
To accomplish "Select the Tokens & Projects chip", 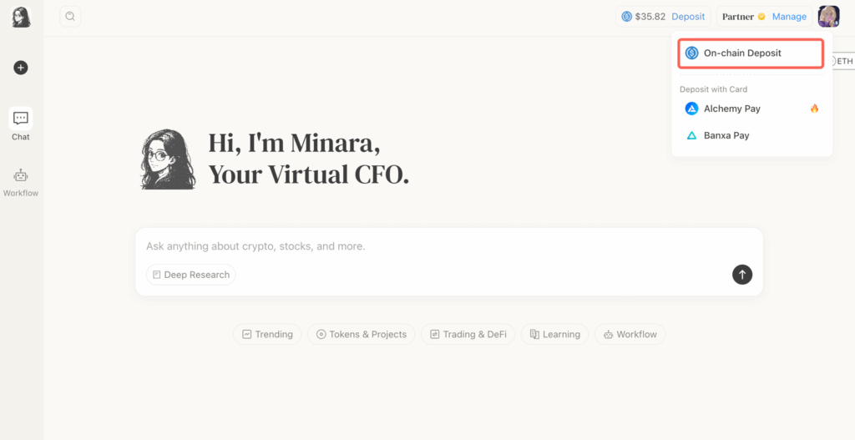I will pos(361,334).
